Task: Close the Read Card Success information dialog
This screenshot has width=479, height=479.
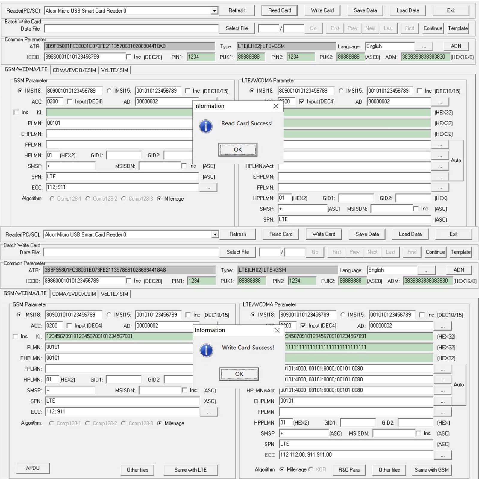Action: [276, 106]
